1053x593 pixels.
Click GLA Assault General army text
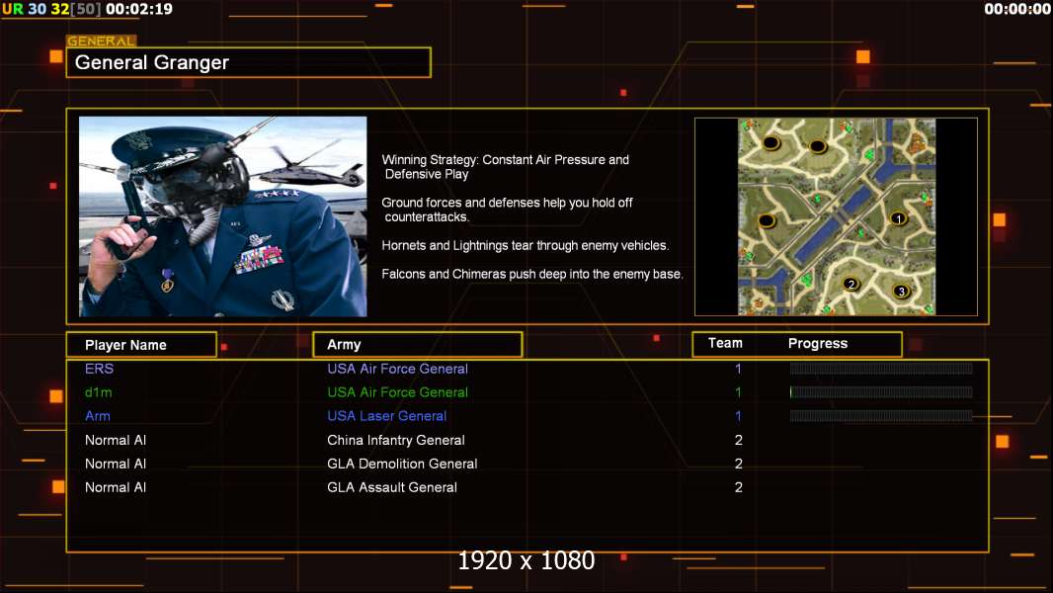392,487
